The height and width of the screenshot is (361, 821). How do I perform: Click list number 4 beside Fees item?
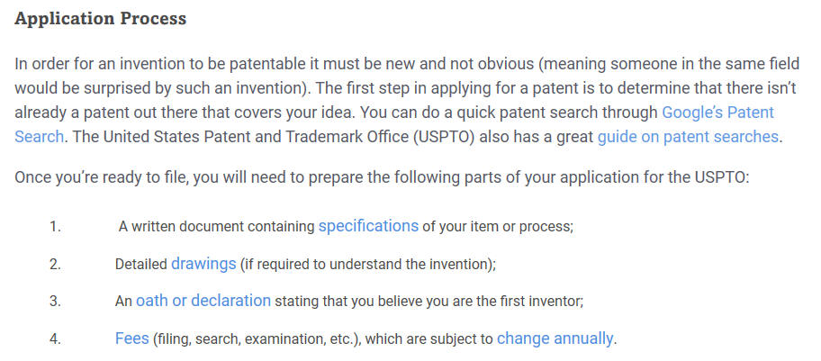tap(56, 339)
